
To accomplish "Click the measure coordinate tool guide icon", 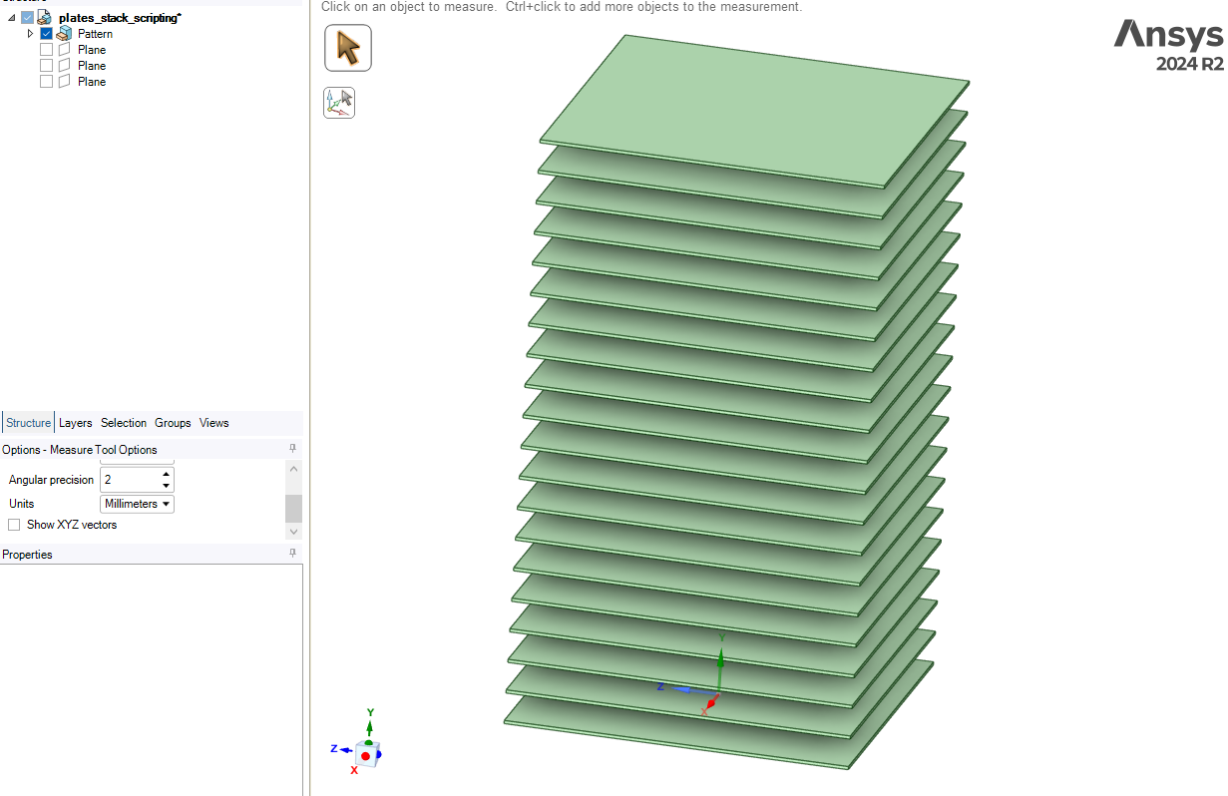I will click(339, 103).
